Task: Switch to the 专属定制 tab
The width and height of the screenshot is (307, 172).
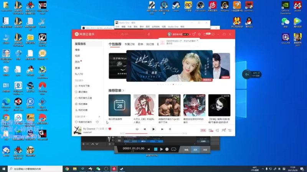Action: pyautogui.click(x=130, y=44)
